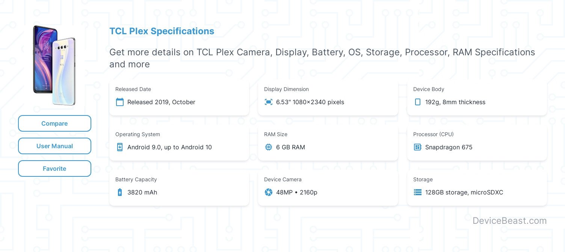
Task: Click the DeviceBeast.com watermark text
Action: point(510,221)
